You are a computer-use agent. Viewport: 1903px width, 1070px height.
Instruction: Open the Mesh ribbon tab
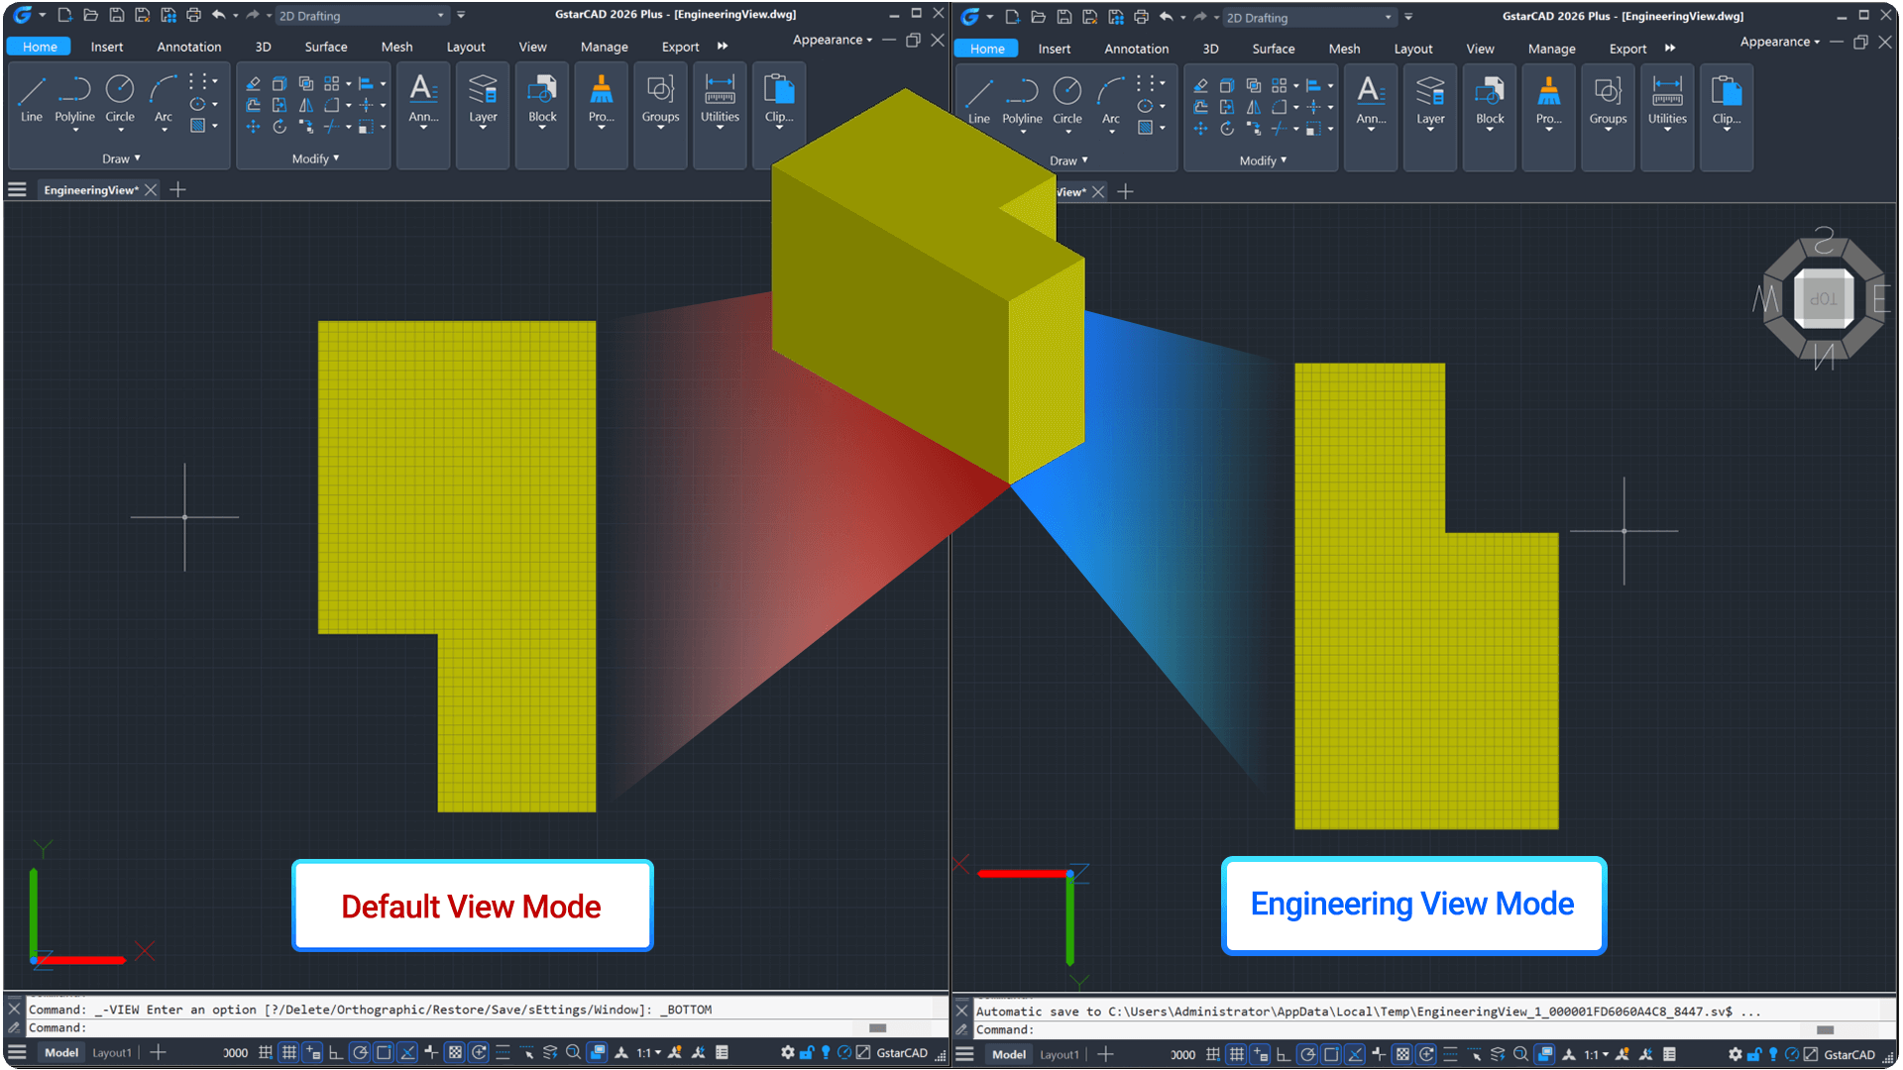point(396,47)
